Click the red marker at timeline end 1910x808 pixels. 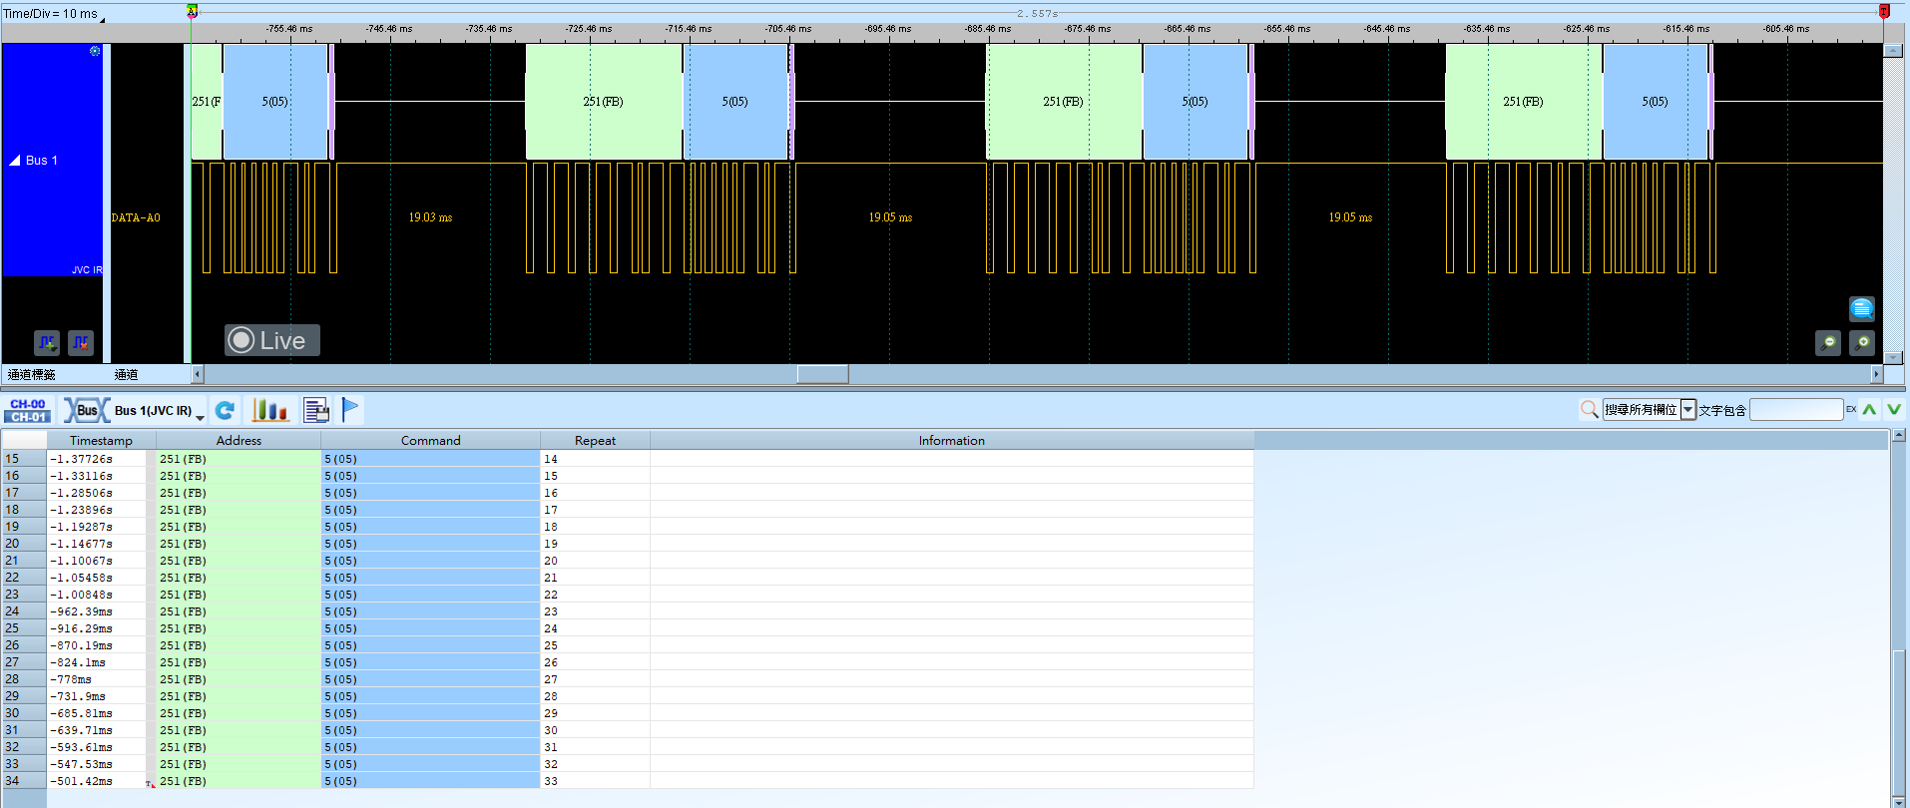(x=1884, y=12)
